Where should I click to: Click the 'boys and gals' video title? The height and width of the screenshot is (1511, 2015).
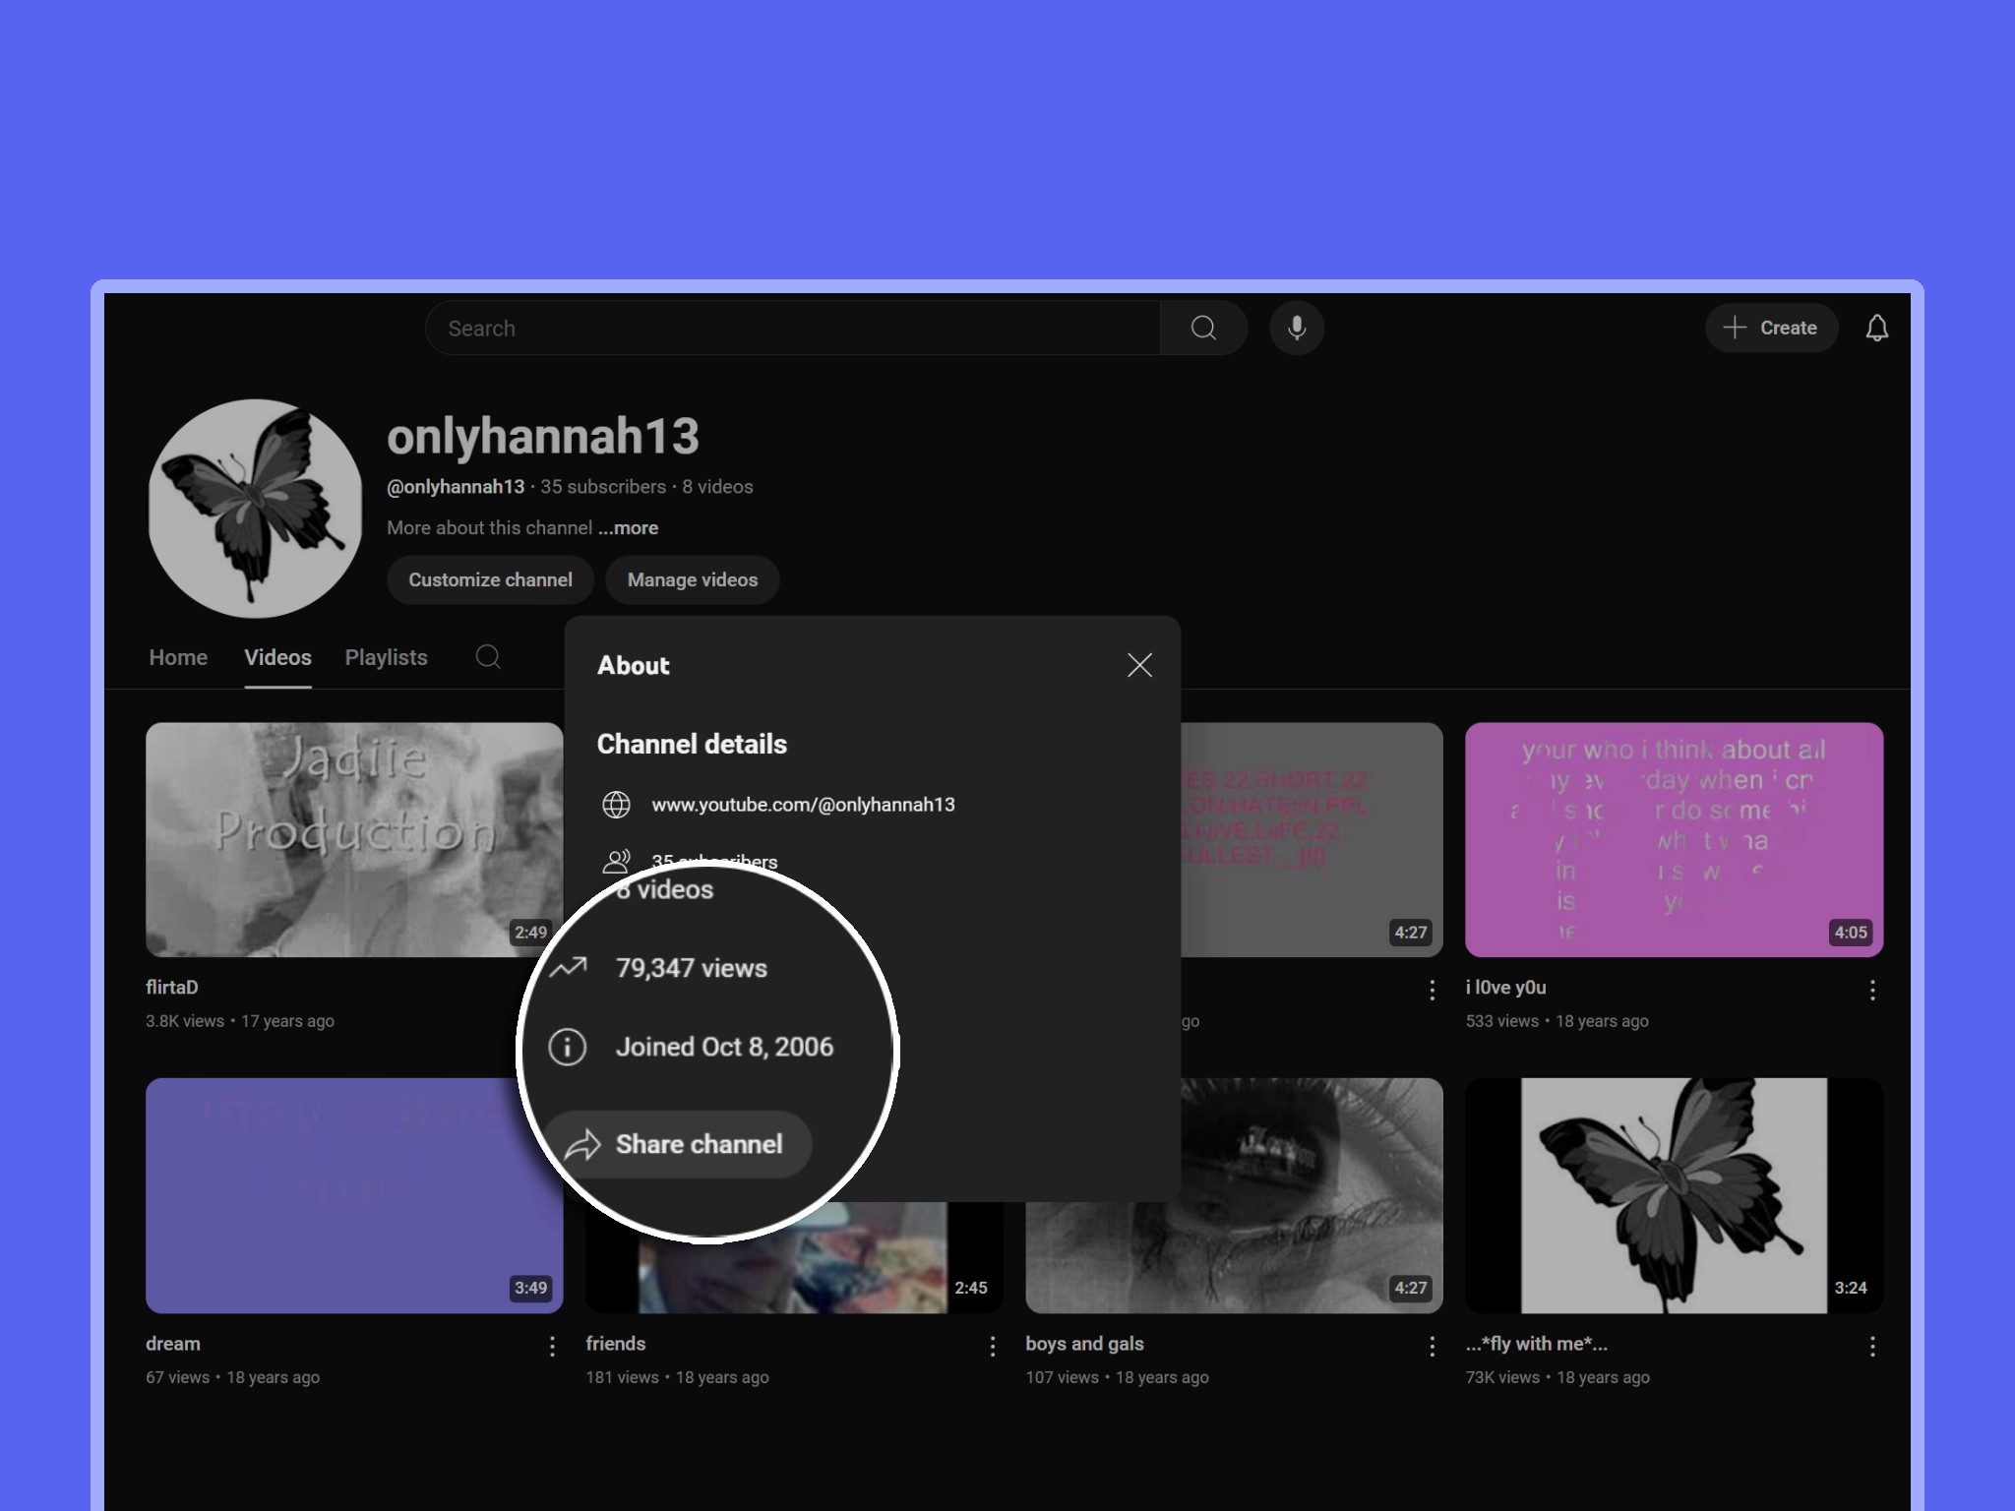[1084, 1343]
